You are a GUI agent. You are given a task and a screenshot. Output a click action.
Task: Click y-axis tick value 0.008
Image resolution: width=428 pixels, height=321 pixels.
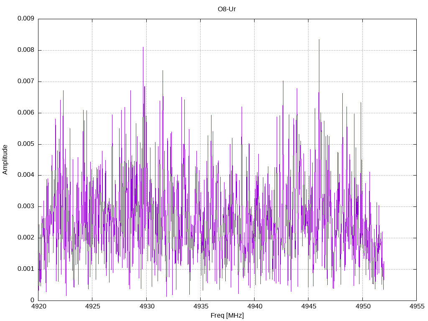point(26,50)
